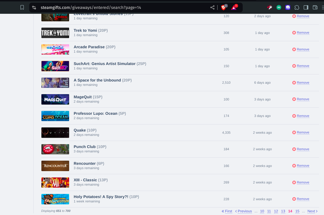Screen dimensions: 324x215
Task: Open Holy Potatoes! A Spy Story?! title
Action: (101, 196)
